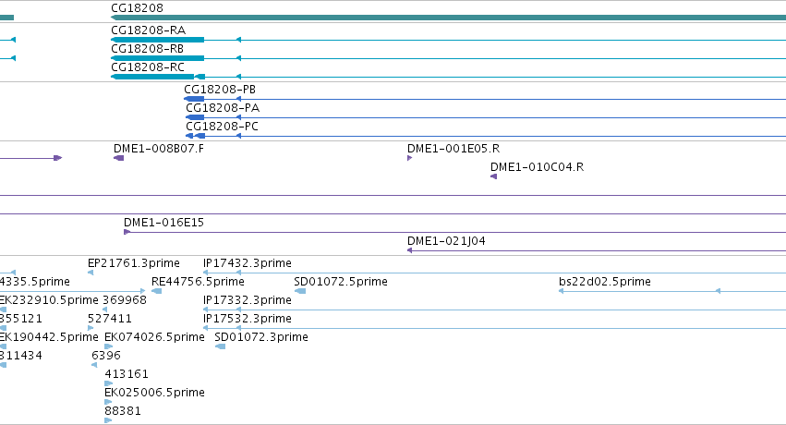Open the IP17332.3prime label
This screenshot has width=786, height=425.
[x=248, y=300]
